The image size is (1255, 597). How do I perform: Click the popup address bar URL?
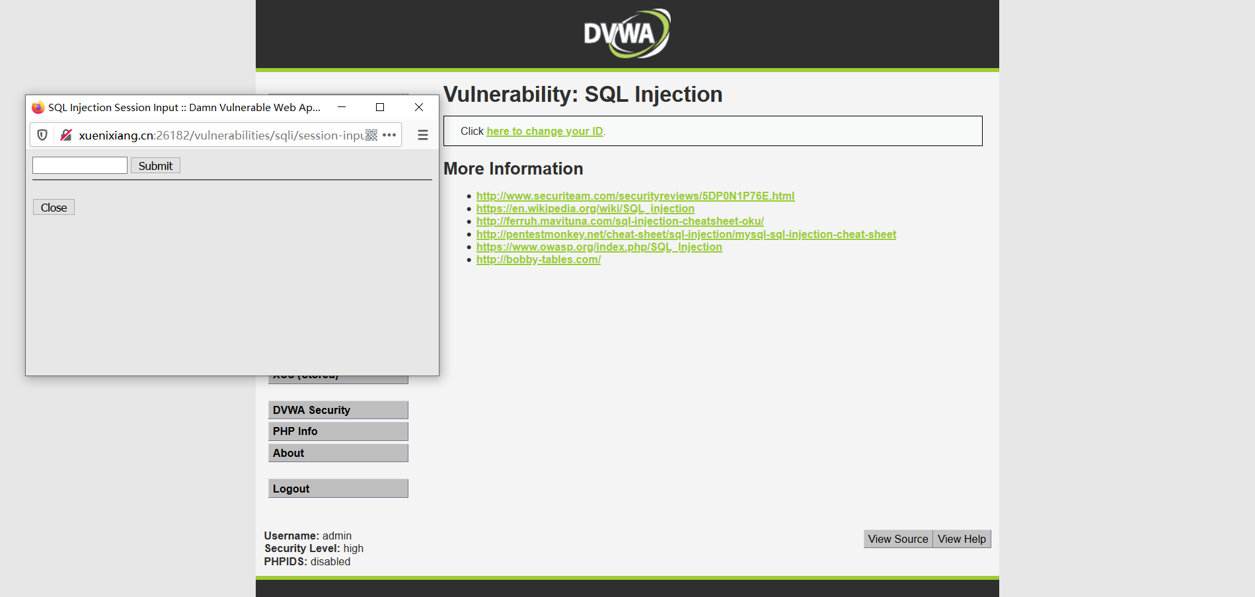(x=221, y=135)
